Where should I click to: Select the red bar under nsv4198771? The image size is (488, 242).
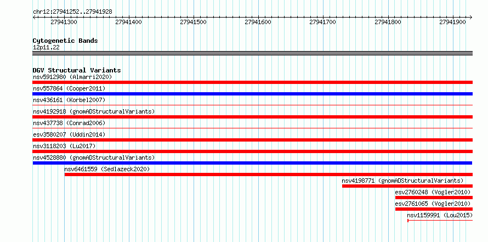[x=407, y=186]
